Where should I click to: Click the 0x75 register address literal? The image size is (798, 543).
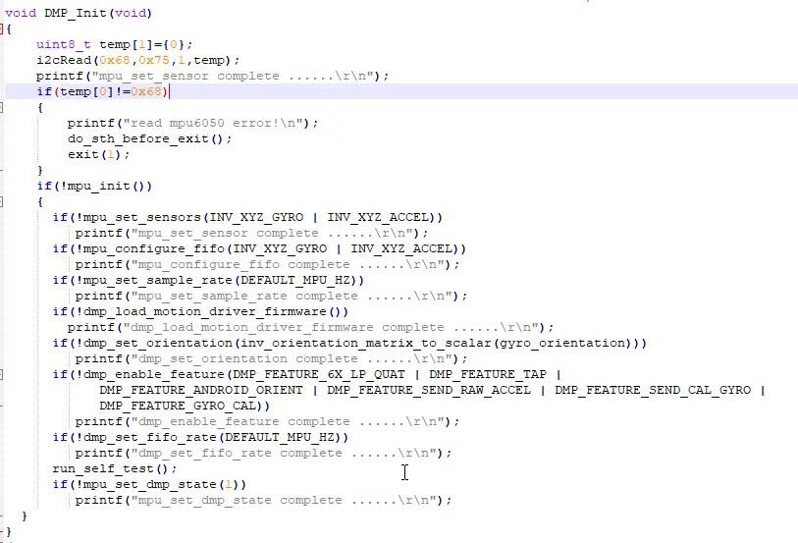point(154,60)
